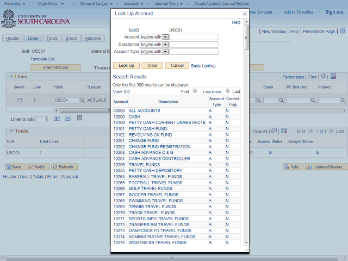Click Update/Display button

tap(326, 167)
